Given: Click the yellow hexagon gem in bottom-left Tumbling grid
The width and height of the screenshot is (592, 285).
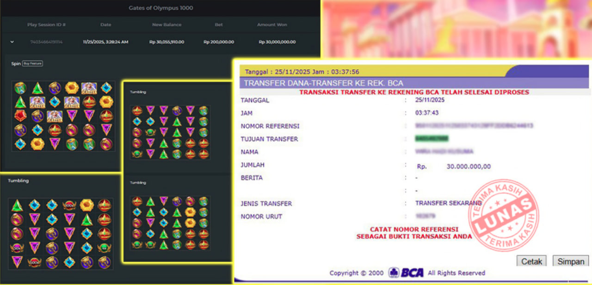Looking at the screenshot, I should pos(87,205).
